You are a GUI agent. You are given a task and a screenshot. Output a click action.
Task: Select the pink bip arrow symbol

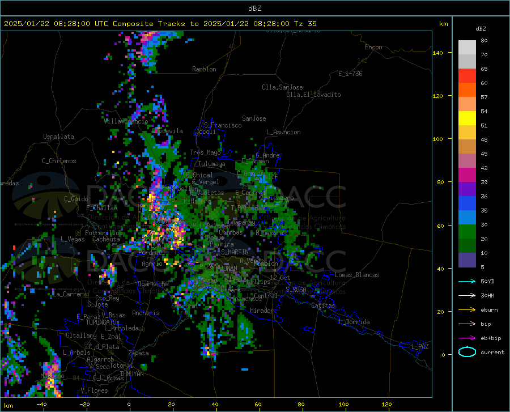(x=467, y=324)
